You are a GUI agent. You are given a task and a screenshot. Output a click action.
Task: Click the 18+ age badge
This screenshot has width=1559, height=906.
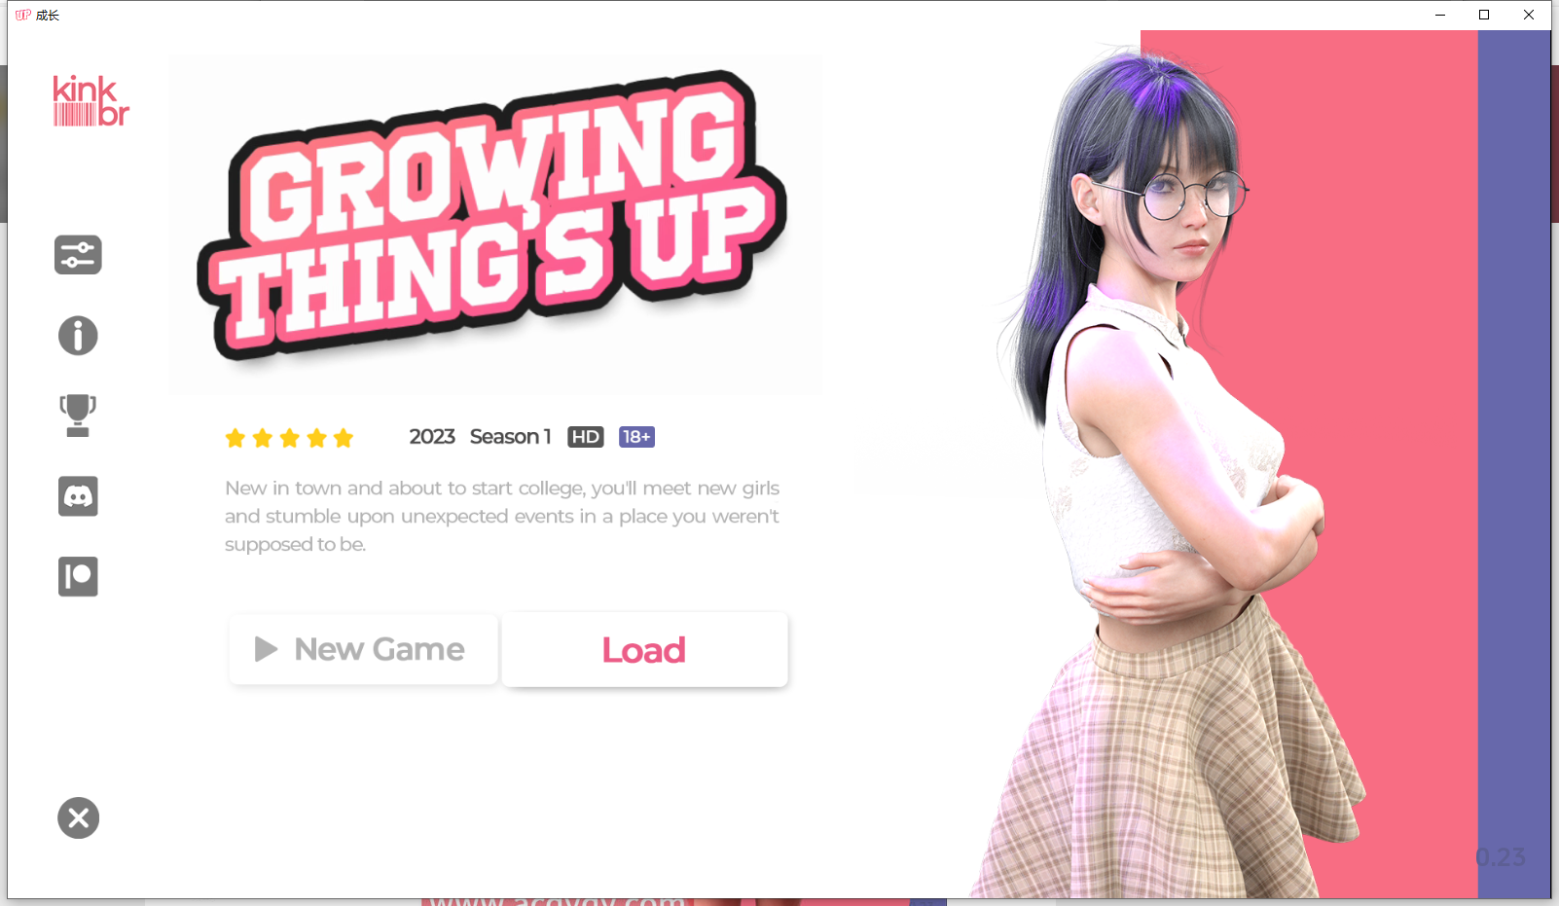tap(636, 437)
